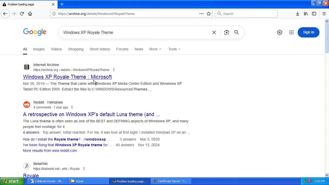Open more options for Reddit result
The height and width of the screenshot is (185, 329).
pyautogui.click(x=72, y=107)
